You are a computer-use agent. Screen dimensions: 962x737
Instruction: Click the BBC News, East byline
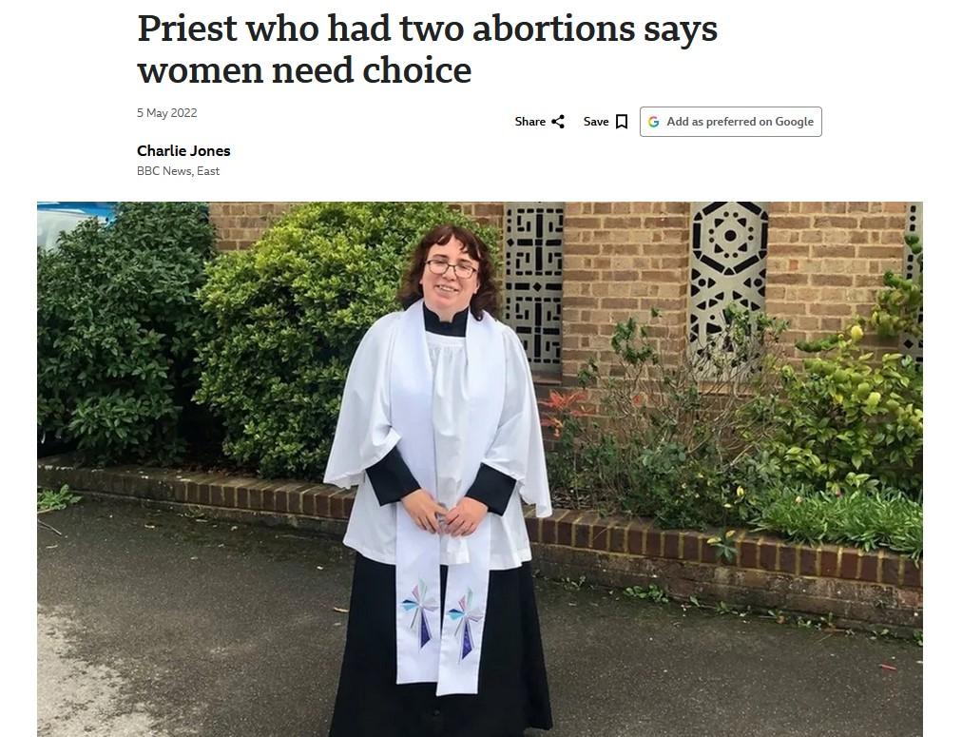click(178, 171)
